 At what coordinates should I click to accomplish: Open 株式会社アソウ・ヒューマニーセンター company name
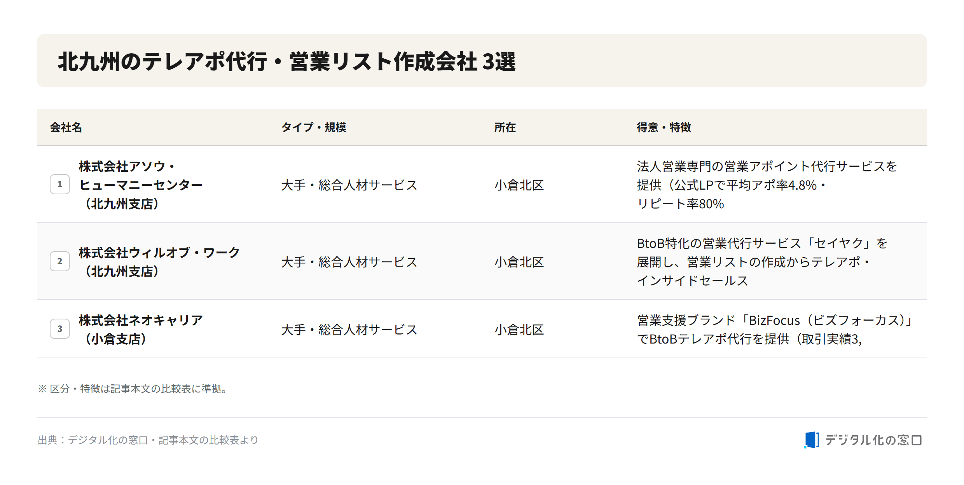pyautogui.click(x=140, y=185)
